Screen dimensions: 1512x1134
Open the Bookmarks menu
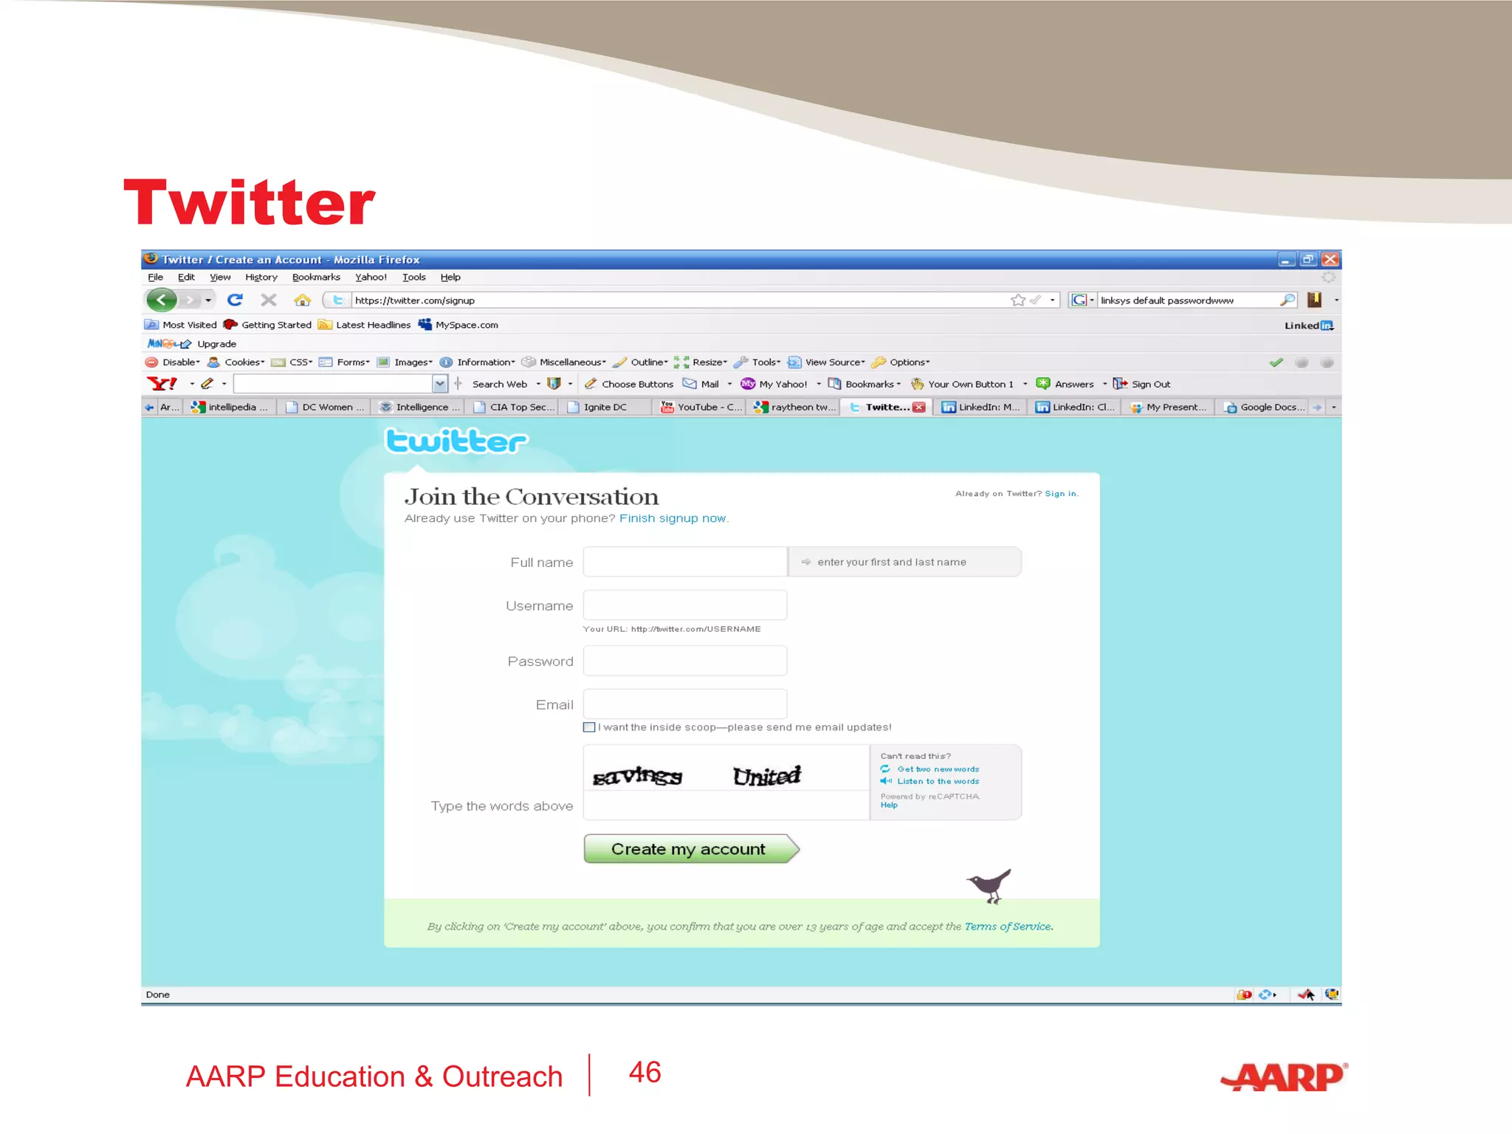click(316, 277)
